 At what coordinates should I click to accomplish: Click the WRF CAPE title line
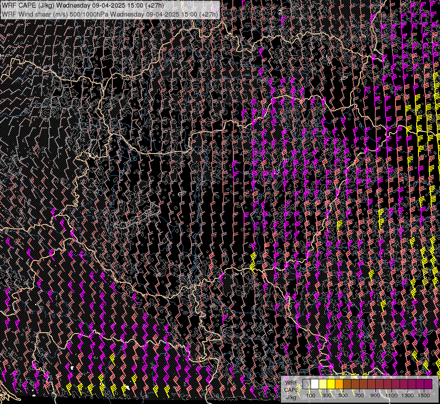coord(83,5)
